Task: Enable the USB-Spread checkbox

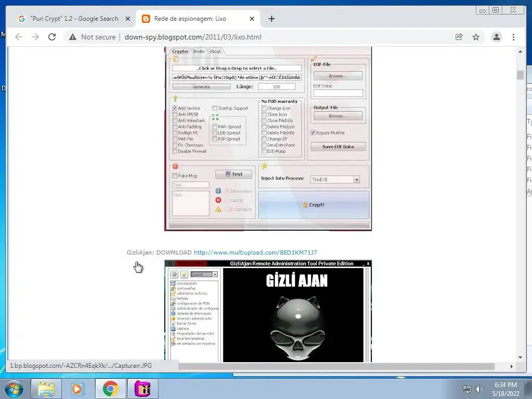Action: 215,132
